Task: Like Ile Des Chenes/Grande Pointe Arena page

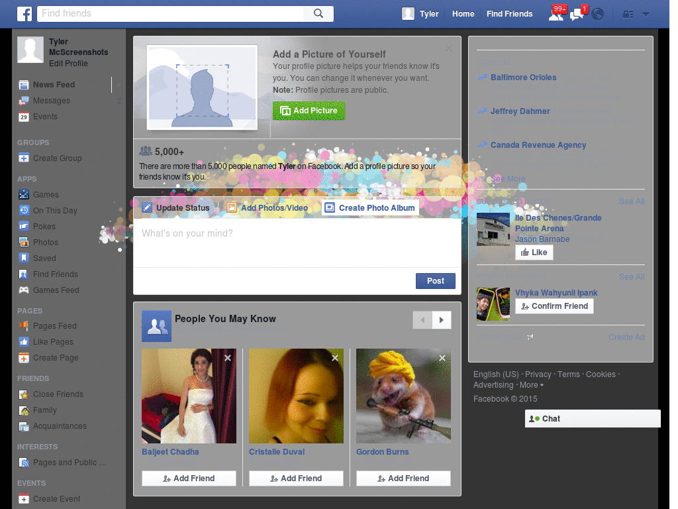Action: coord(534,253)
